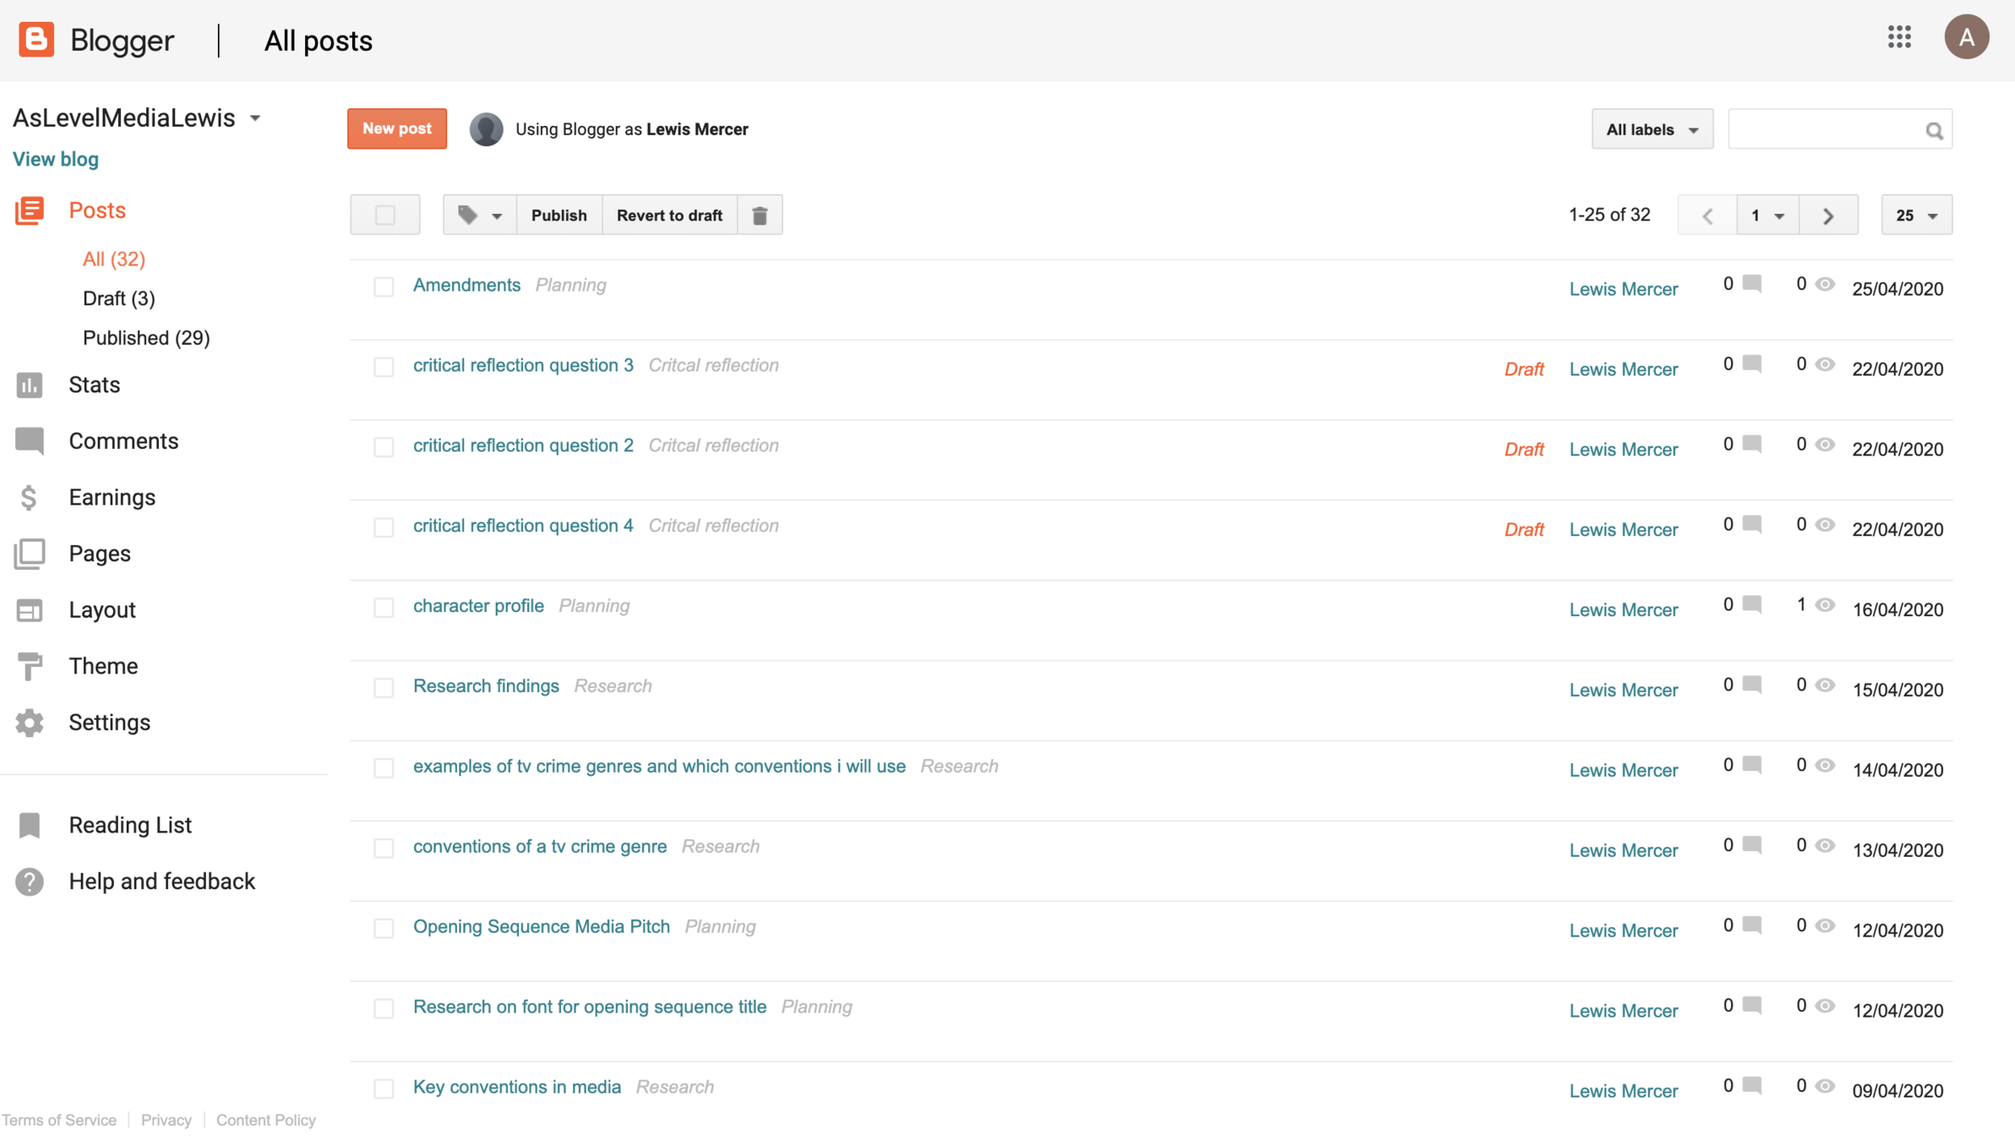Open Settings gear in sidebar
The width and height of the screenshot is (2015, 1141).
[109, 723]
